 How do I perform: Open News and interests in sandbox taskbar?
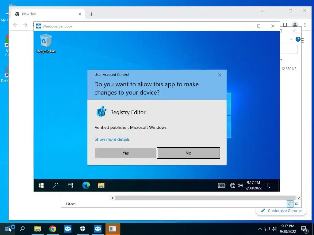tap(221, 185)
